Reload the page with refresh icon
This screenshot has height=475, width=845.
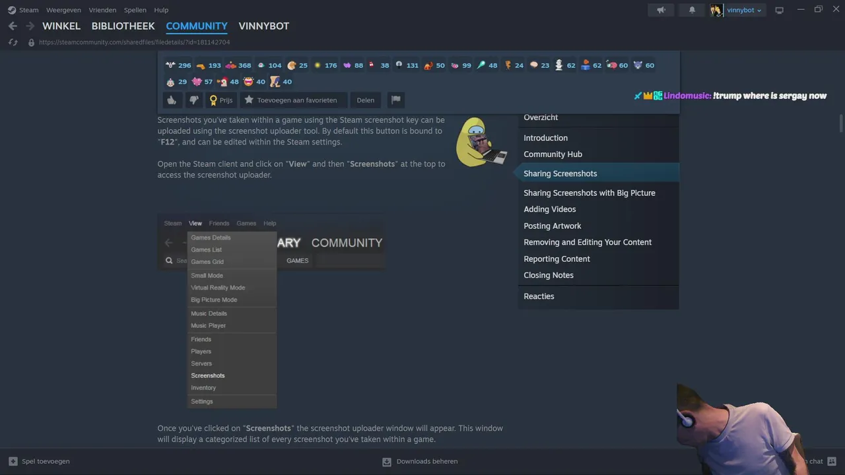tap(13, 42)
